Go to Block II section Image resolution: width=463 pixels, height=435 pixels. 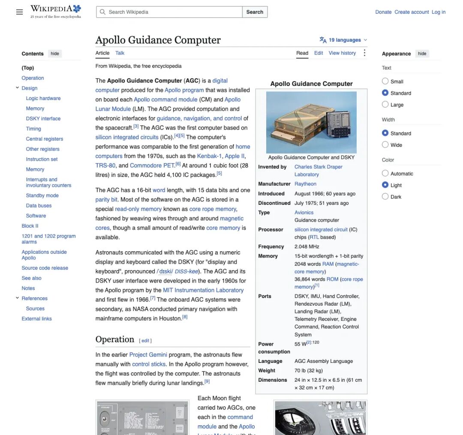pyautogui.click(x=30, y=225)
